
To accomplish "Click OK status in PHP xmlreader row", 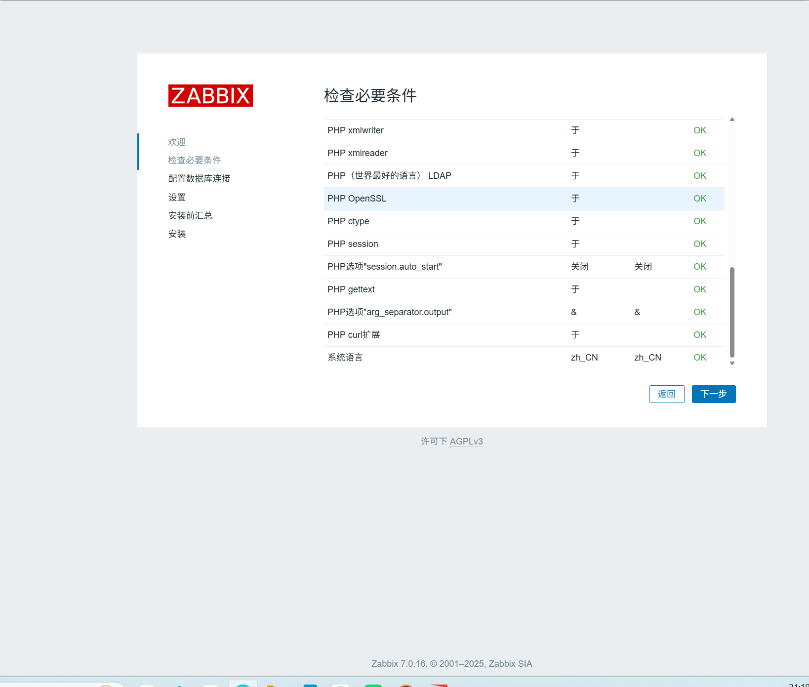I will point(700,153).
